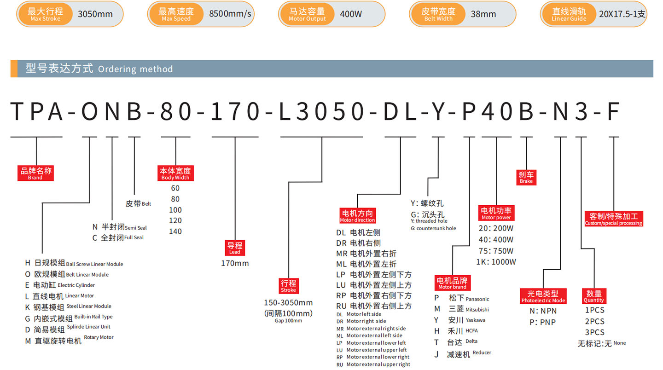This screenshot has width=663, height=370.
Task: Select body width value 140
Action: [x=175, y=231]
